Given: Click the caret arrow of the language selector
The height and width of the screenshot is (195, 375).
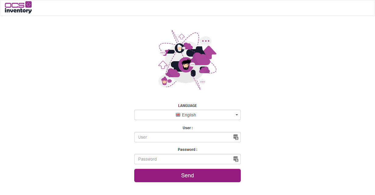Looking at the screenshot, I should pos(237,115).
